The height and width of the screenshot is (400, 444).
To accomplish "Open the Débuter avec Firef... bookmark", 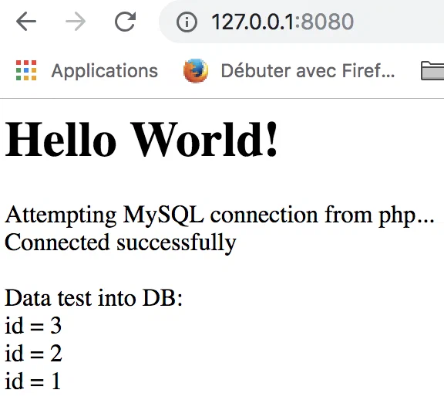I will point(308,70).
